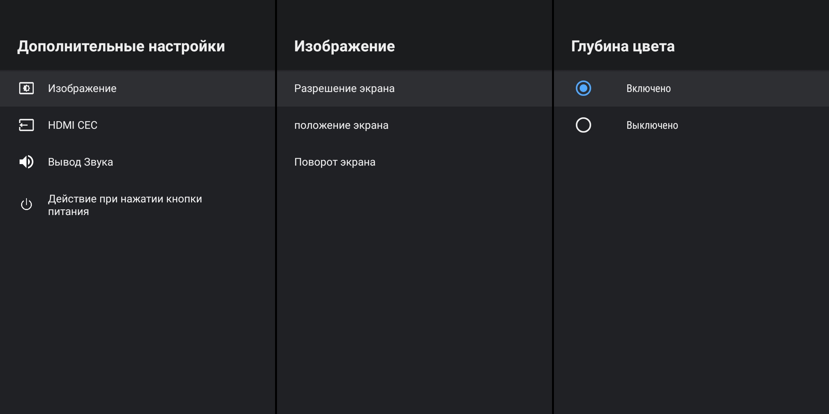Open the Вывод Звука settings label
Screen dimensions: 829x414
[x=80, y=162]
